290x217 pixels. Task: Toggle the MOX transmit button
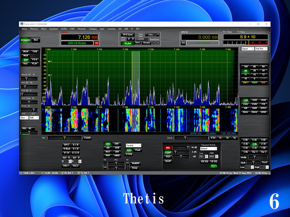coord(26,56)
